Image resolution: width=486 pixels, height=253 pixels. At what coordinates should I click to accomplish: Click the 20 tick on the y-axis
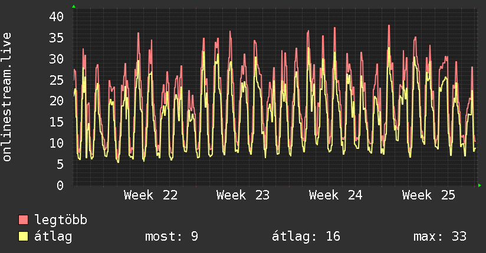click(x=57, y=101)
